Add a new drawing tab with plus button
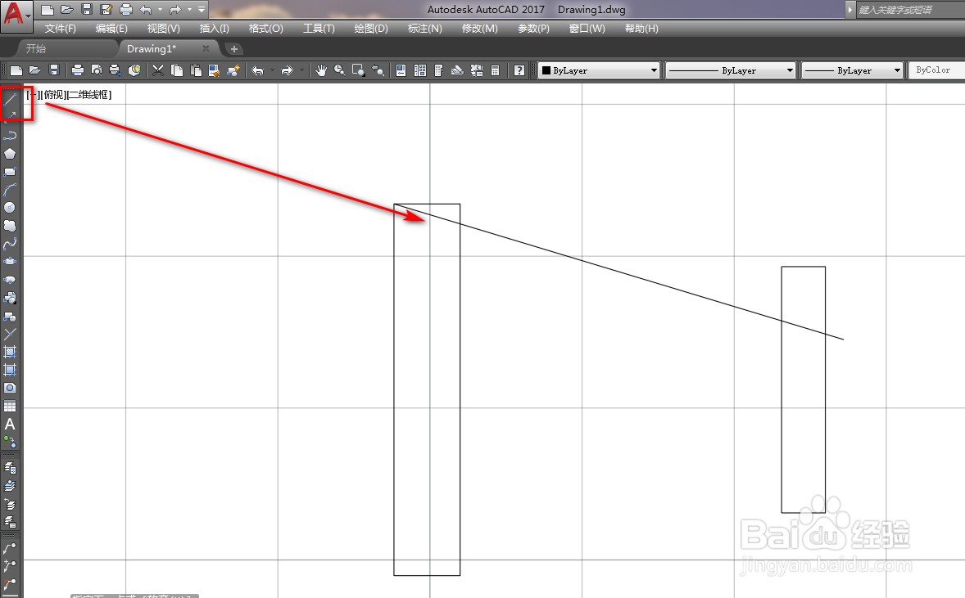The width and height of the screenshot is (965, 598). pos(233,49)
